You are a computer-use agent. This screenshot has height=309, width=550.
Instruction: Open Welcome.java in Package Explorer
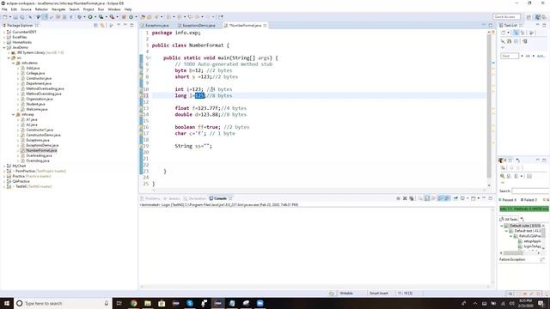pyautogui.click(x=36, y=109)
